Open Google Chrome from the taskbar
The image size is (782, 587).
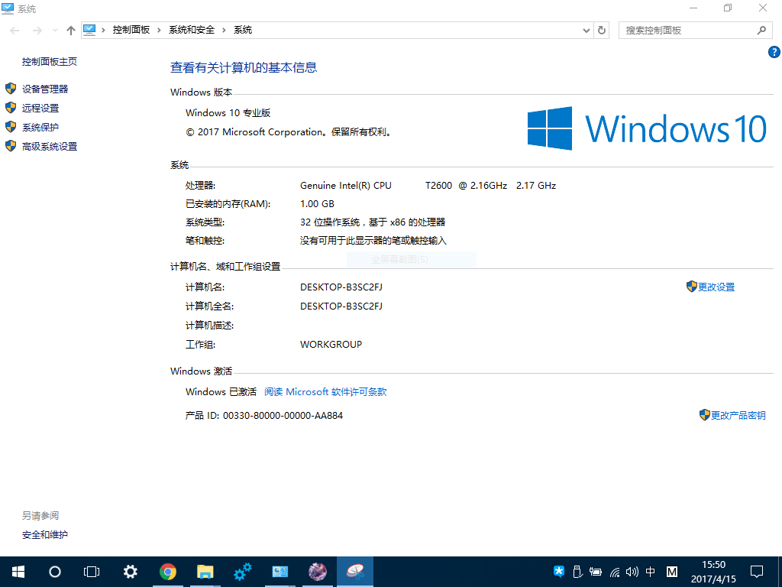pos(168,572)
